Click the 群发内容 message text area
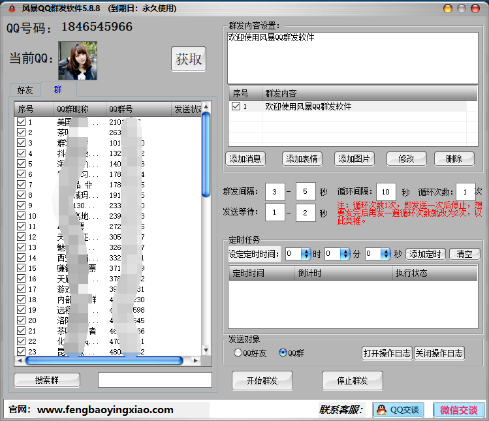Image resolution: width=489 pixels, height=421 pixels. pos(353,58)
